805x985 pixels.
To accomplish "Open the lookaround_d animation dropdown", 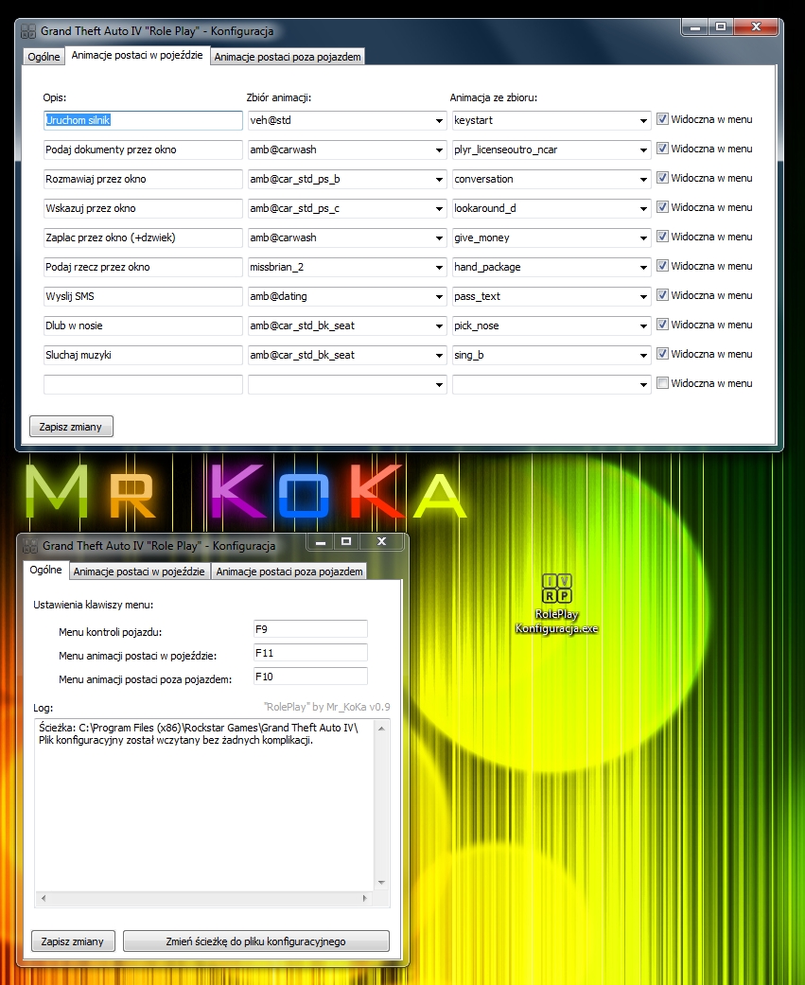I will (x=643, y=208).
